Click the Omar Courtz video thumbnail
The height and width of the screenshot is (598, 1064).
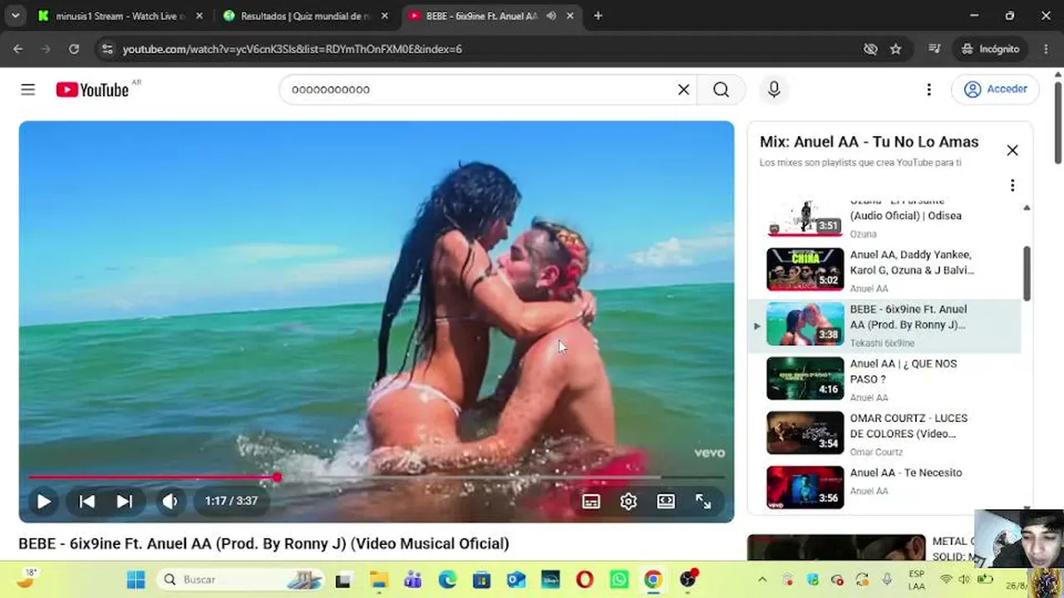[x=805, y=433]
